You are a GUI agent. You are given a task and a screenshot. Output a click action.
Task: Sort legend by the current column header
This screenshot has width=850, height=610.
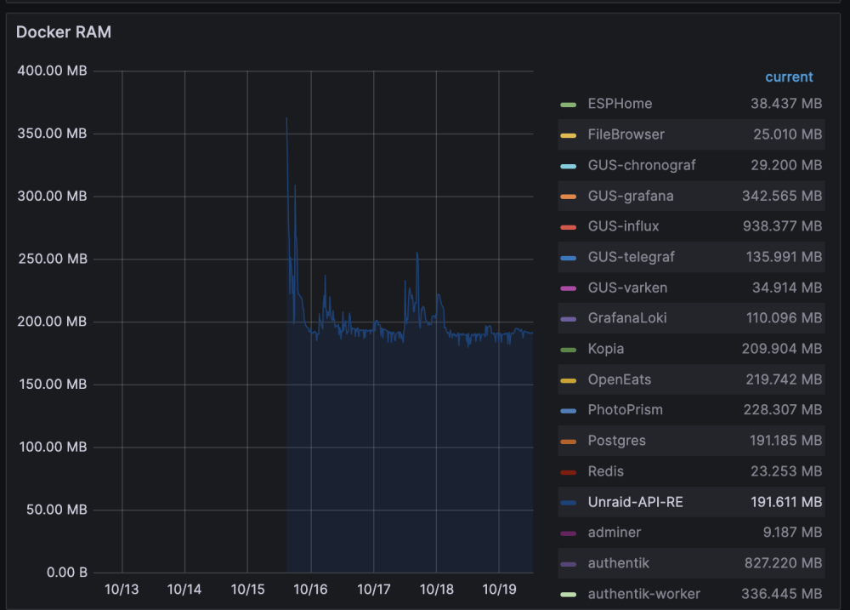[789, 77]
